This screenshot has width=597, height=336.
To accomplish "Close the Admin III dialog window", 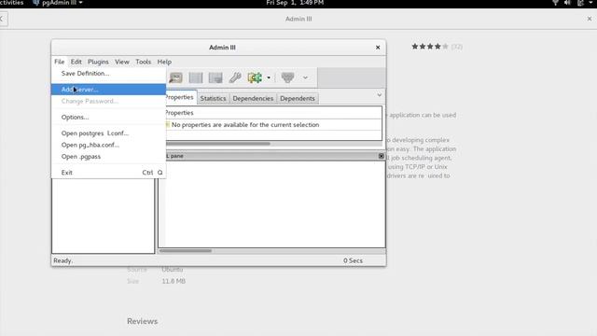I will [378, 48].
